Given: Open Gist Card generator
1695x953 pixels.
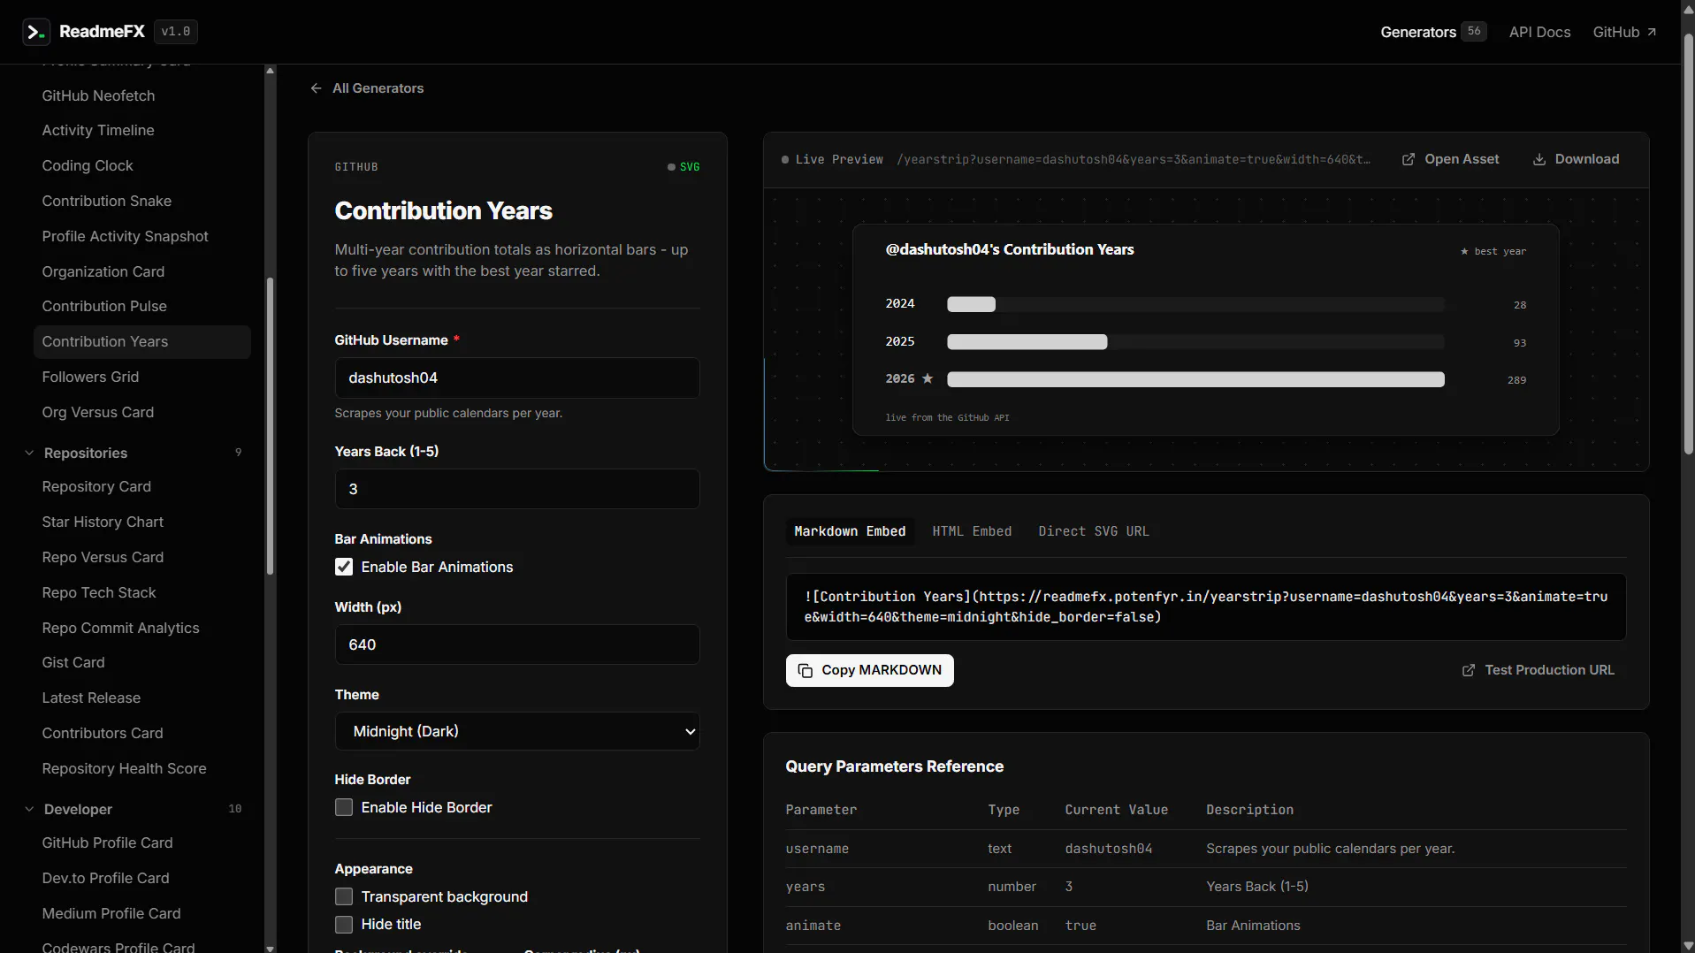Looking at the screenshot, I should (x=73, y=662).
